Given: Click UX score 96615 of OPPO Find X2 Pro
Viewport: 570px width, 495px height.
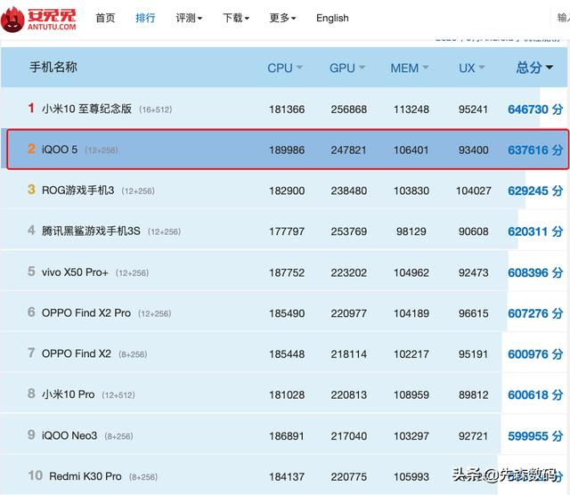Looking at the screenshot, I should point(473,313).
